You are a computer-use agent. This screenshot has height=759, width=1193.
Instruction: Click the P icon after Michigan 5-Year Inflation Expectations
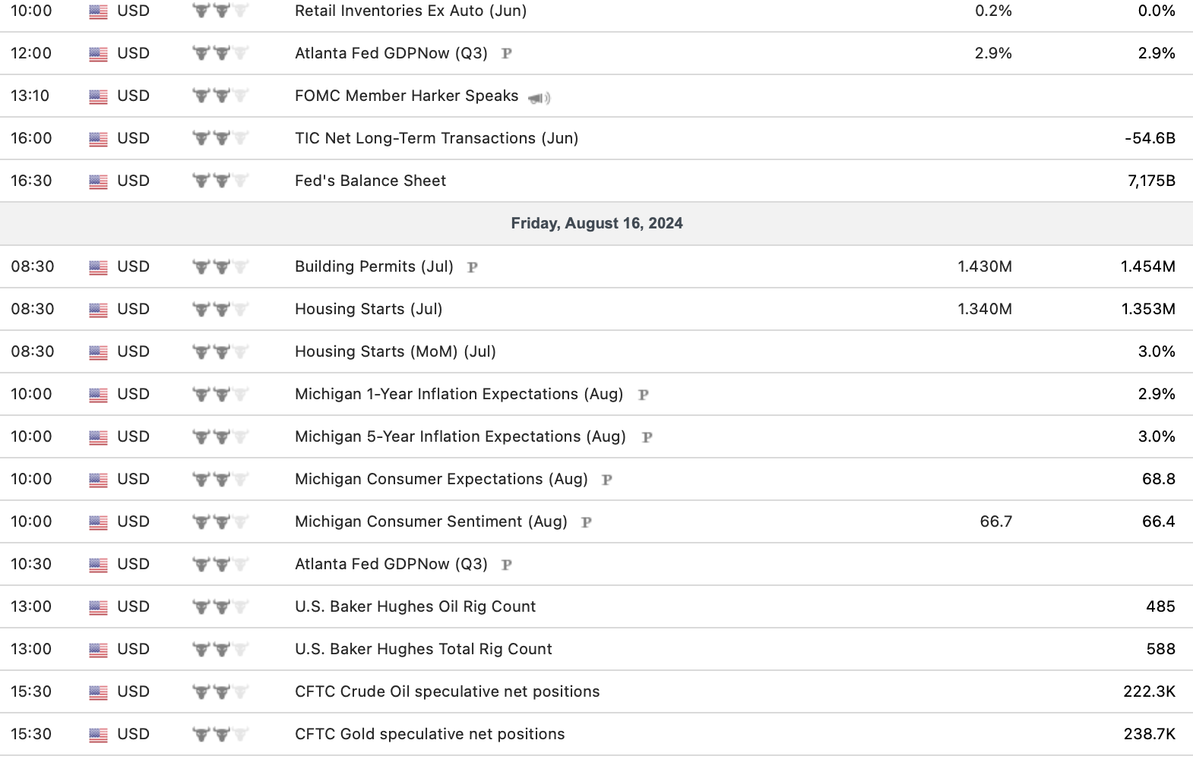(647, 437)
